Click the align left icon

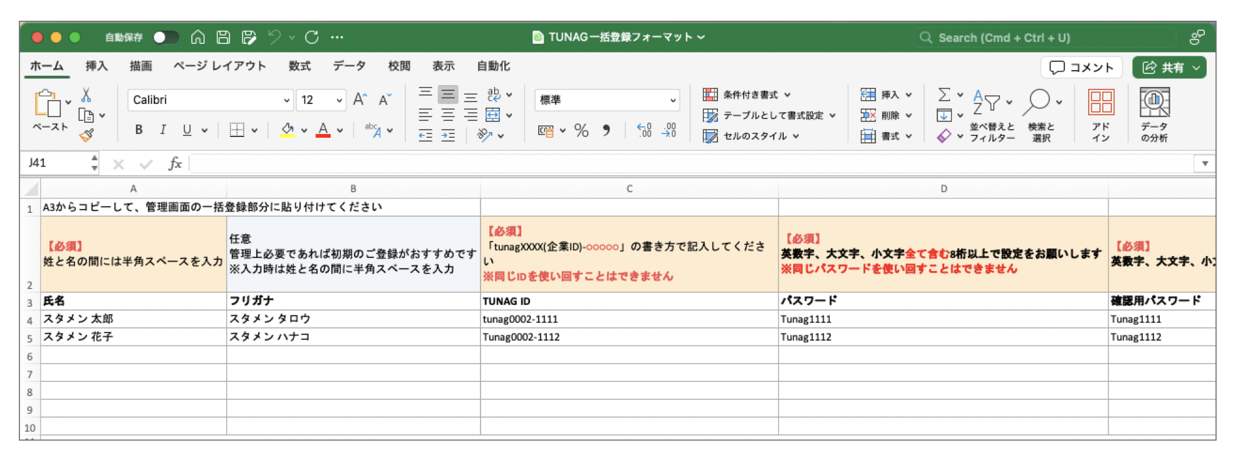pos(425,115)
